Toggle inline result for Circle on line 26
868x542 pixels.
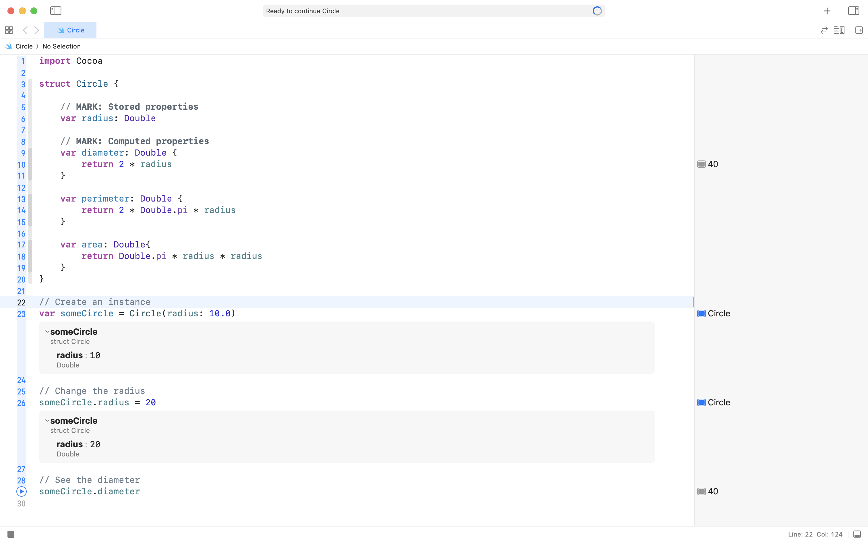coord(701,402)
